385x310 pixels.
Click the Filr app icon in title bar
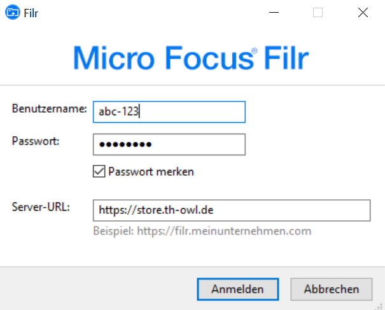tap(12, 13)
